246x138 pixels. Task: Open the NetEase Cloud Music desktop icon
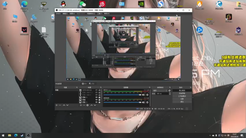coord(102,4)
